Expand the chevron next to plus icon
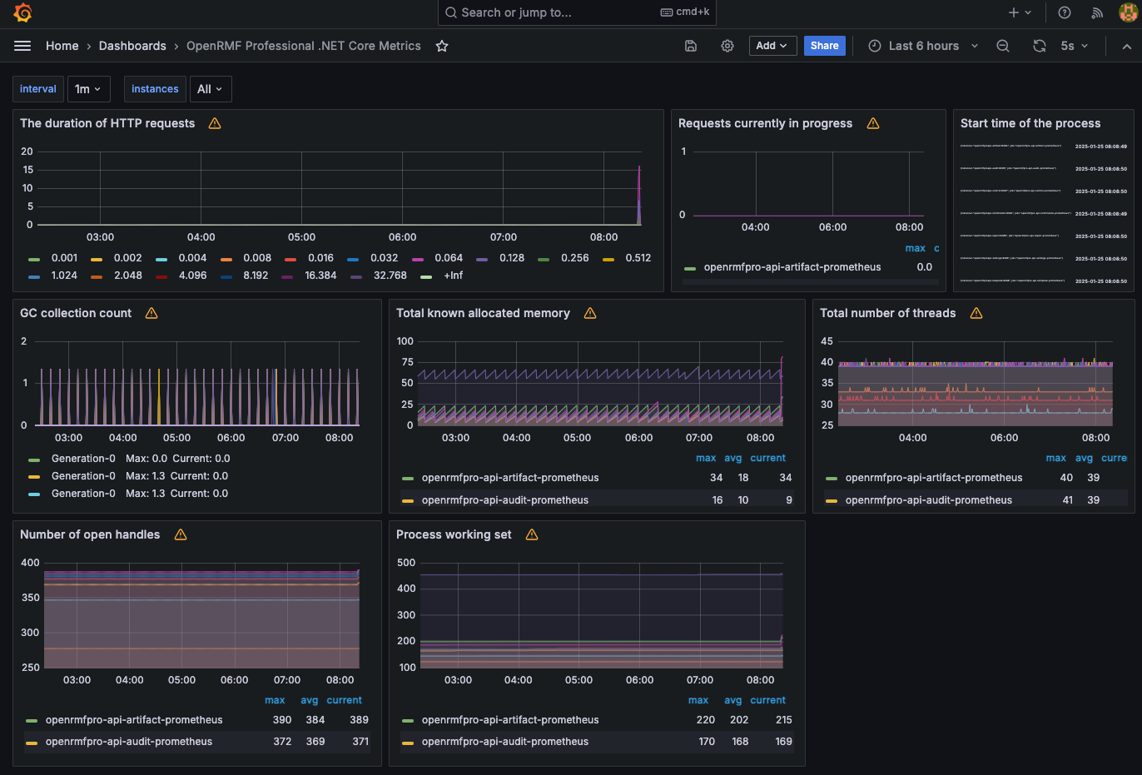Screen dimensions: 1142x775 (1029, 12)
